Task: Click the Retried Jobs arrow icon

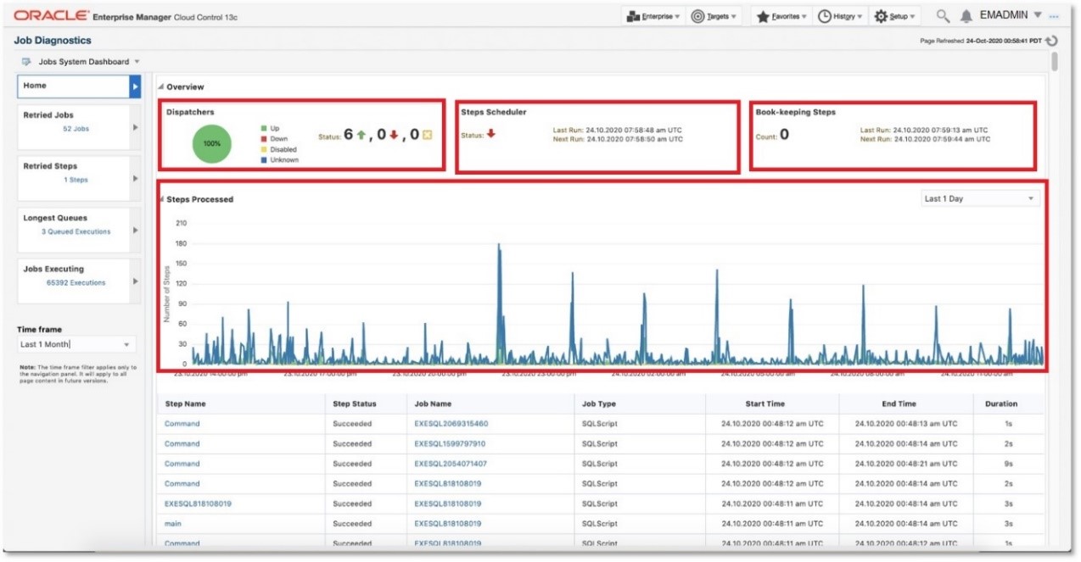Action: coord(135,127)
